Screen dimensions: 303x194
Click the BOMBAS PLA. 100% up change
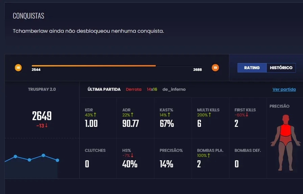(203, 156)
